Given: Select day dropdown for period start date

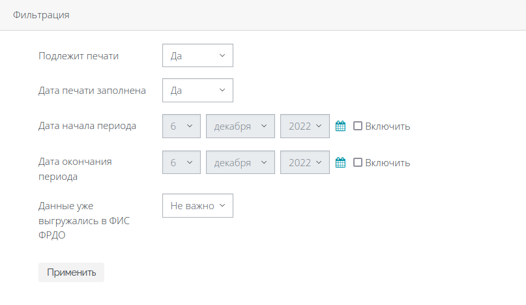Looking at the screenshot, I should pos(181,126).
